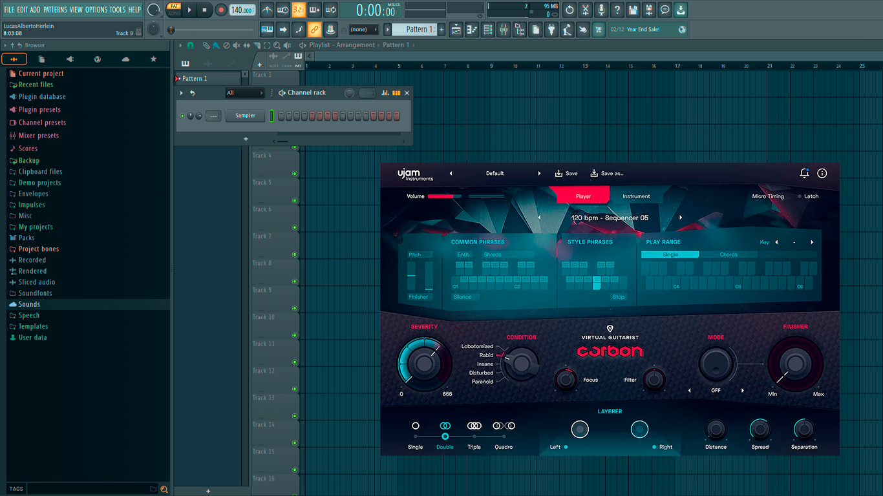The image size is (883, 496).
Task: Select the playlist mute tool
Action: [x=236, y=45]
